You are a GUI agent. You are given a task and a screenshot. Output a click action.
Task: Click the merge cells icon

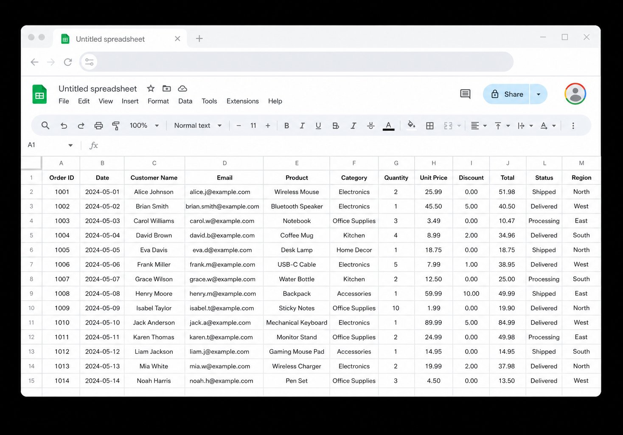tap(448, 125)
